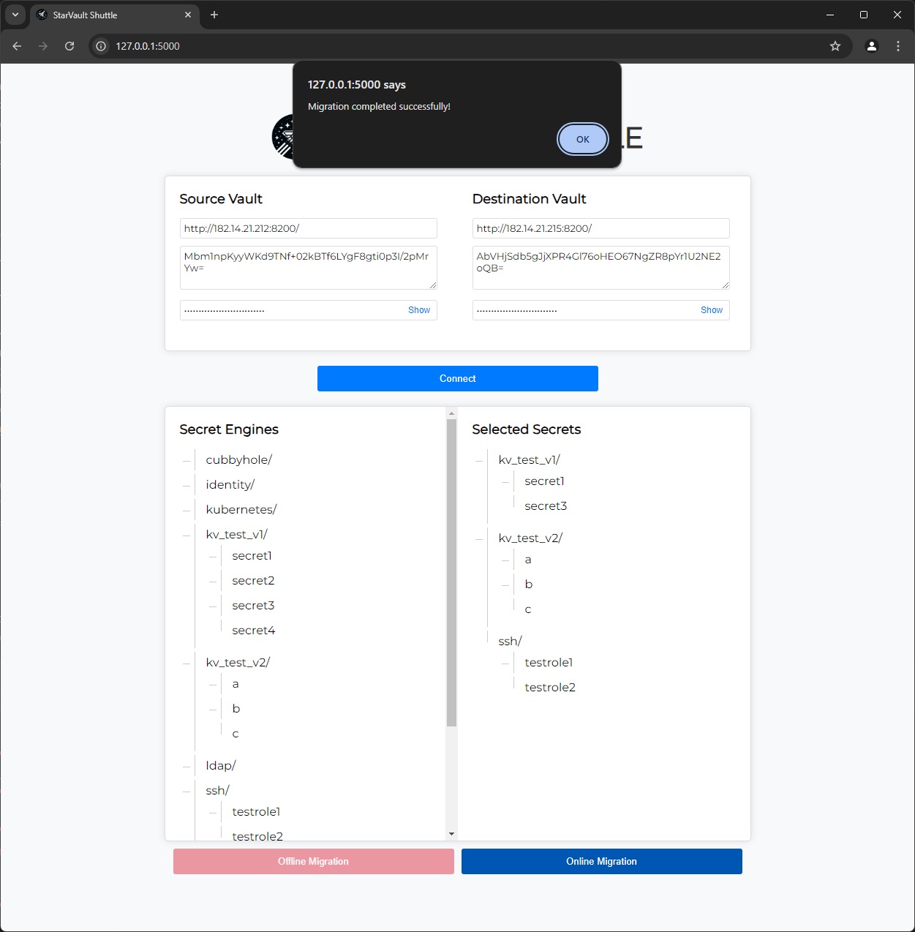This screenshot has height=932, width=915.
Task: Collapse kv_test_v2/ in Selected Secrets
Action: [479, 538]
